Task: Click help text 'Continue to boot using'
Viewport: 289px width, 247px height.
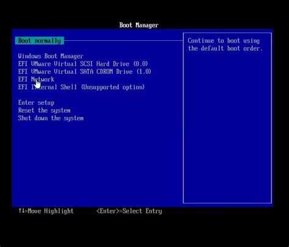Action: [224, 41]
